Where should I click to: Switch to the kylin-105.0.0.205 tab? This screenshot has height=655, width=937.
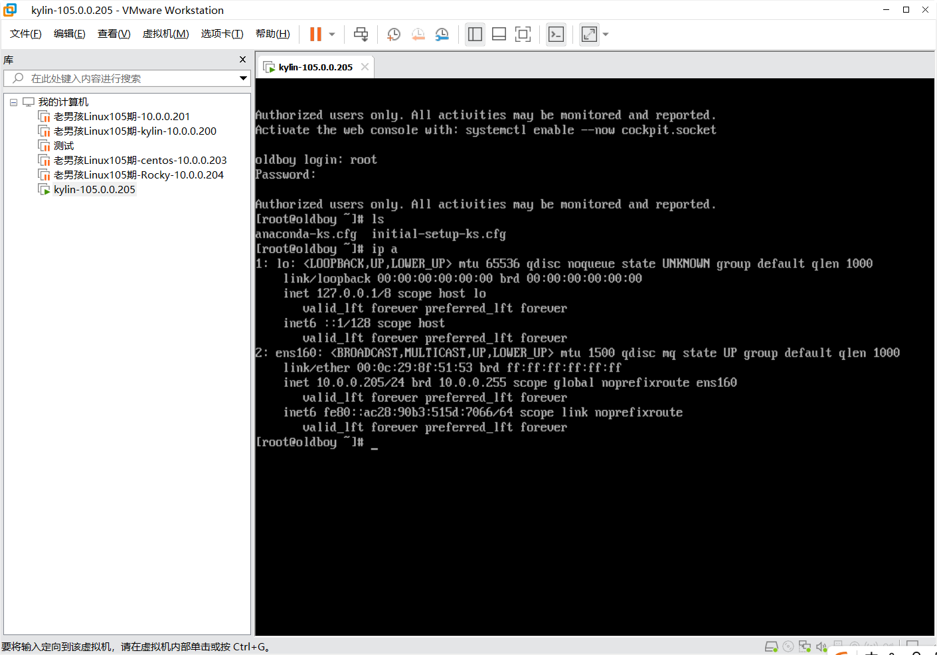click(315, 67)
